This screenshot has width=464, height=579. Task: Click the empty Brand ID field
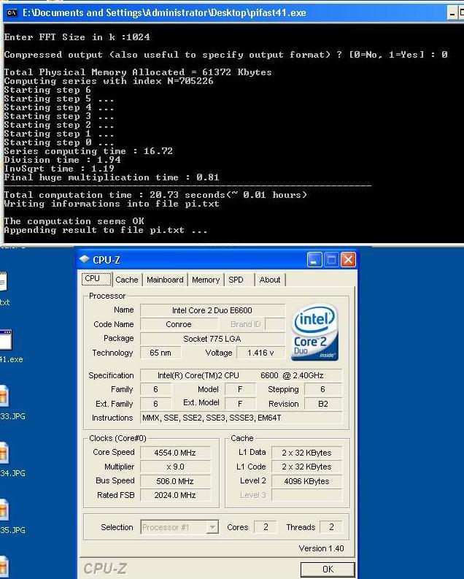click(x=275, y=324)
